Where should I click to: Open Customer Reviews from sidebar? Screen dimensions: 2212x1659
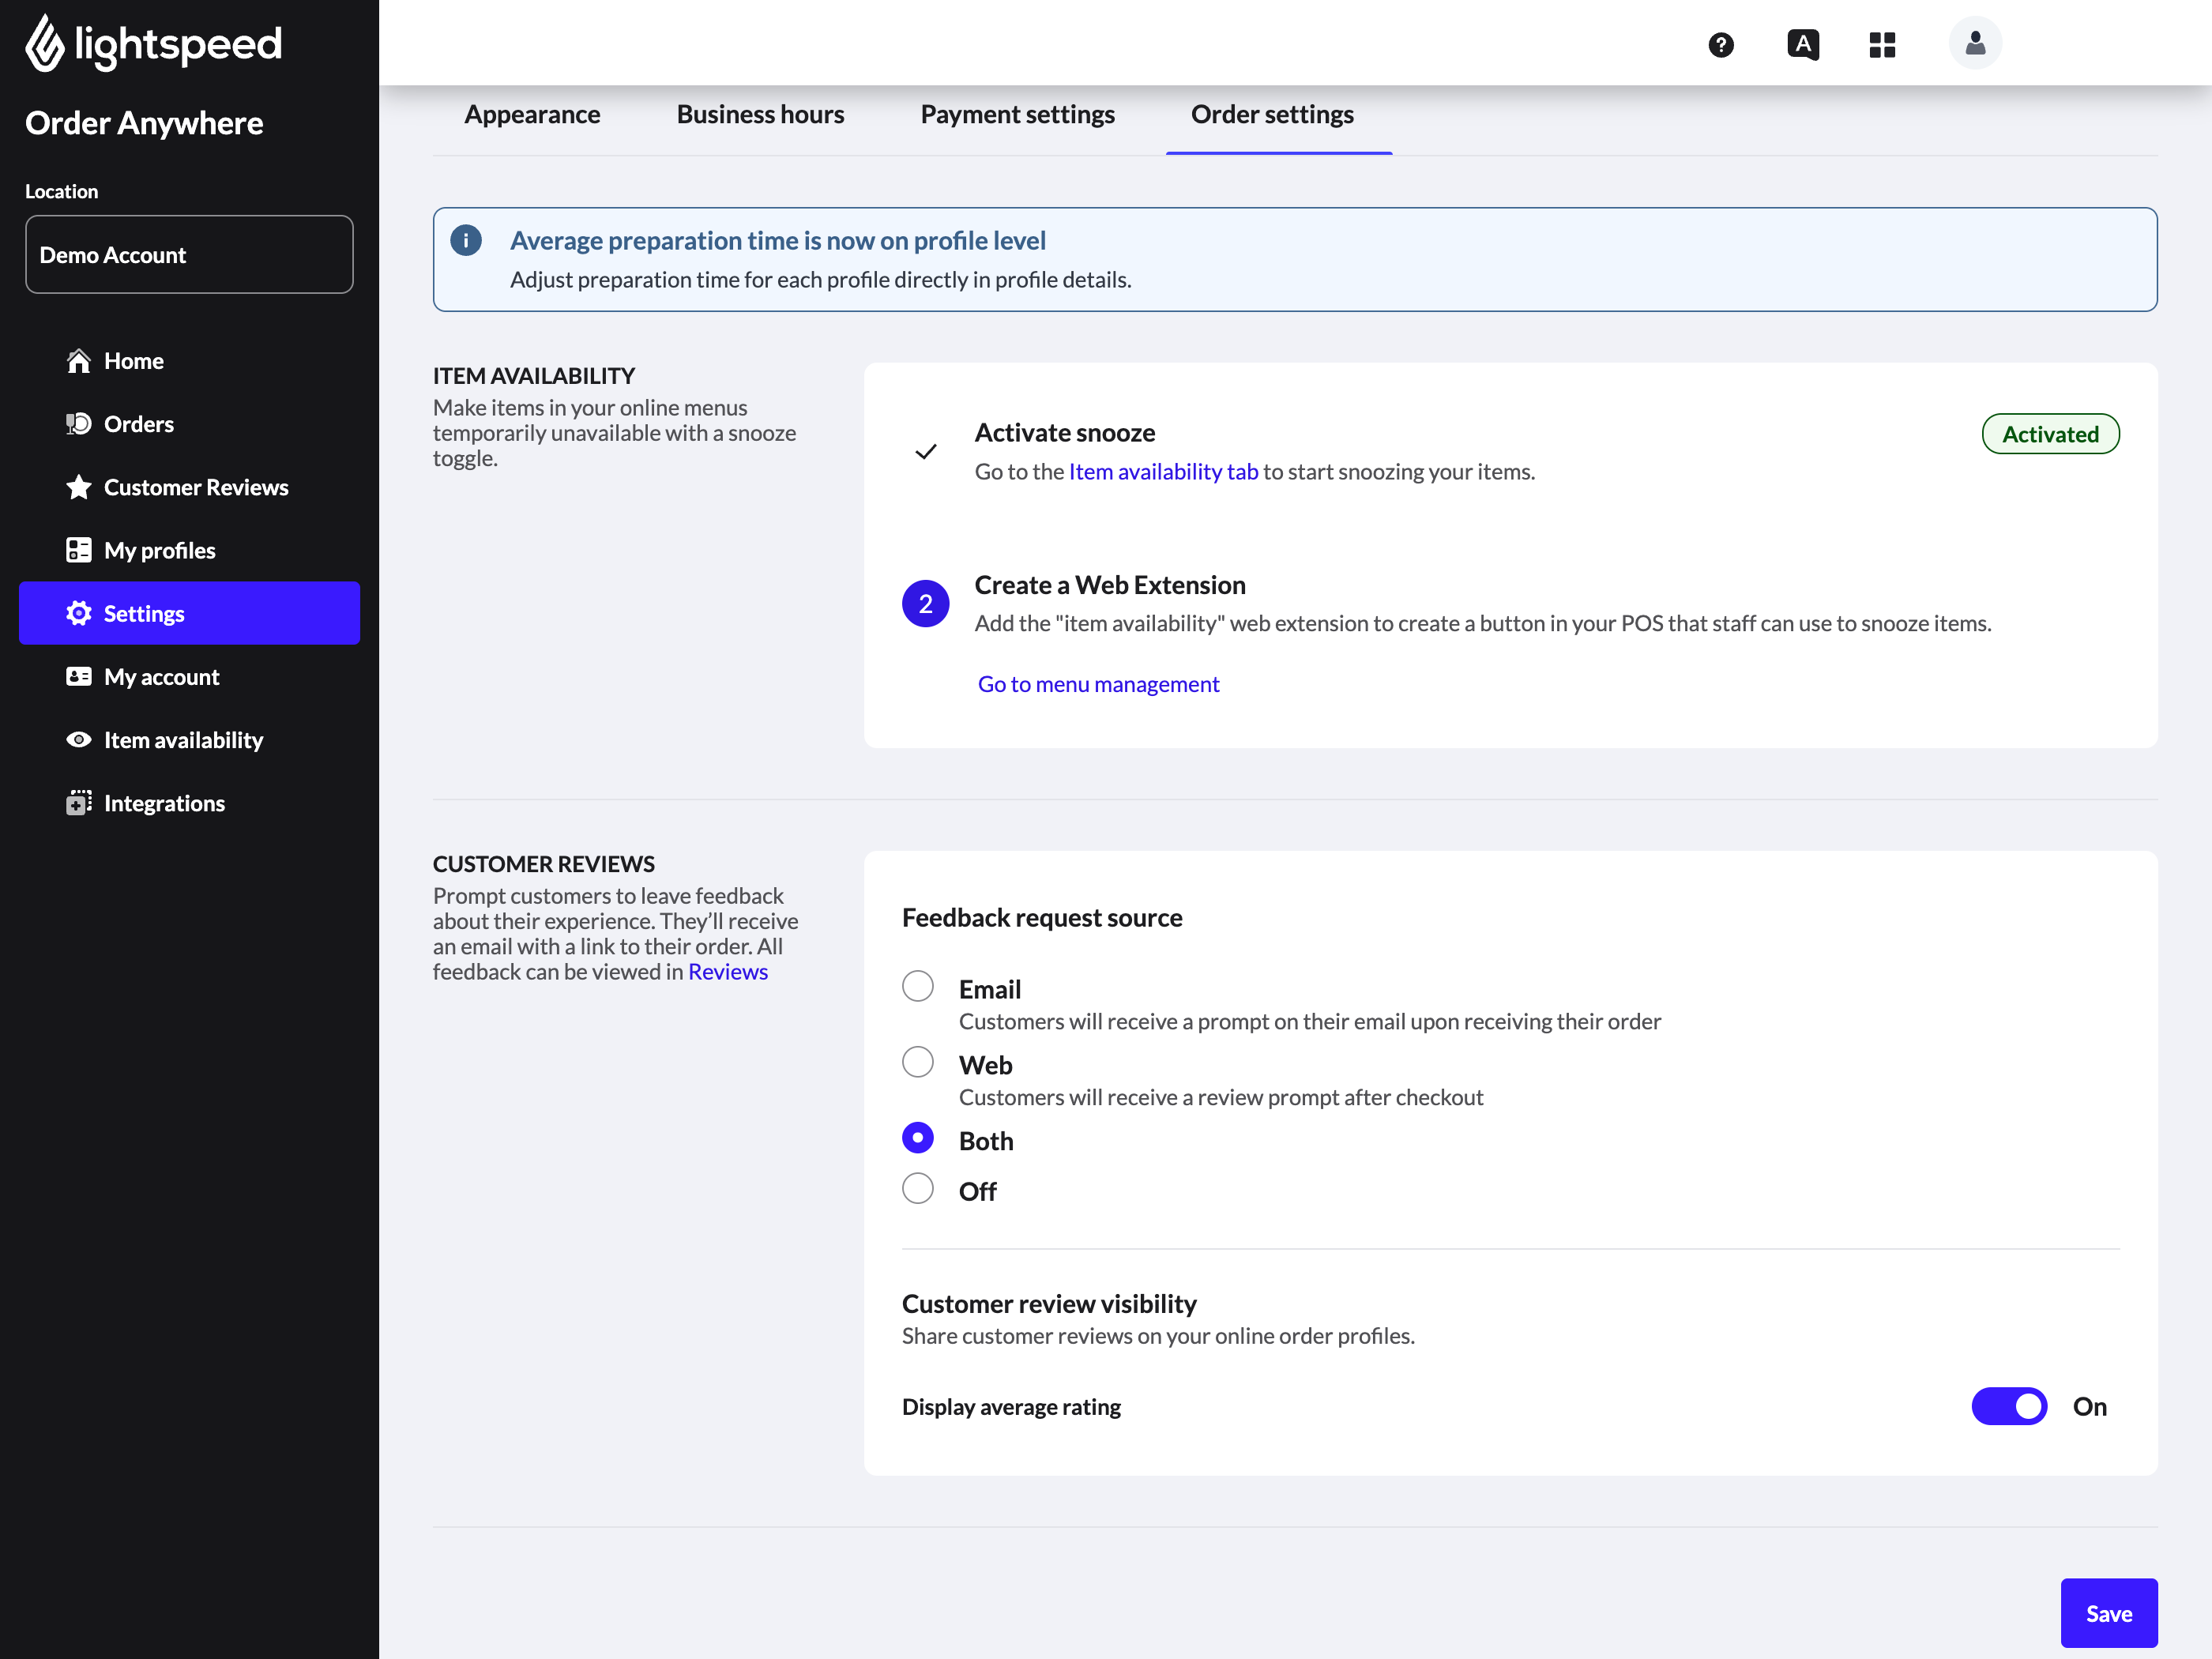[196, 487]
